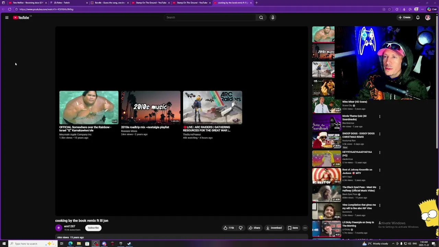The image size is (439, 247).
Task: Bookmark this page with the star icon
Action: point(390,9)
